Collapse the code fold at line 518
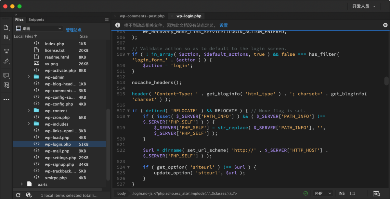 (128, 116)
